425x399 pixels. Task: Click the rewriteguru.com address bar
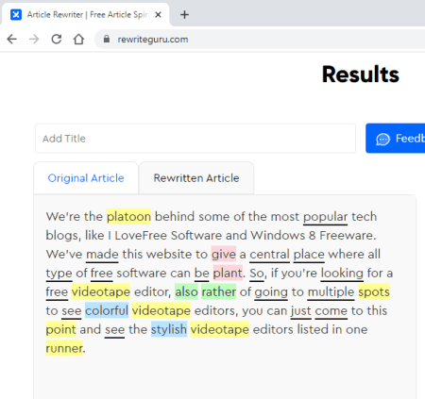pos(260,40)
